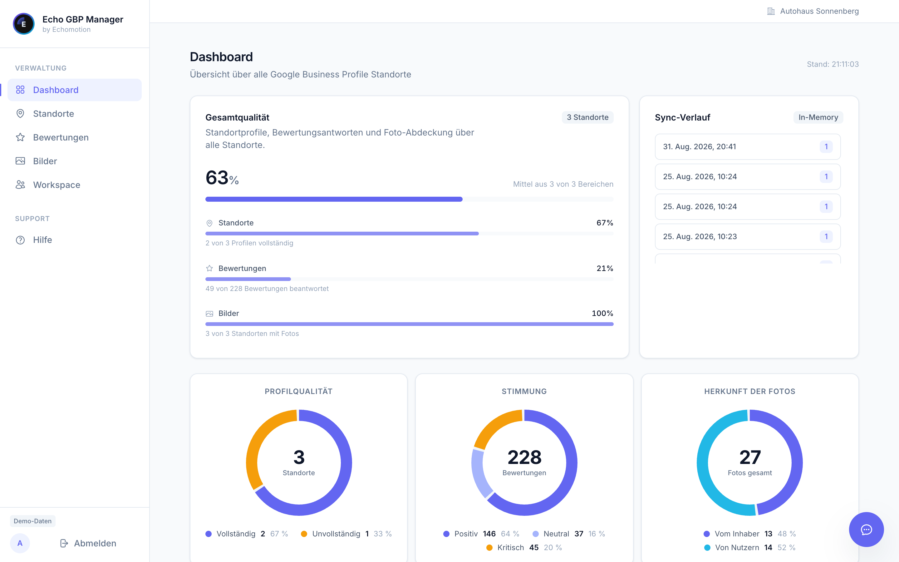Image resolution: width=899 pixels, height=562 pixels.
Task: Navigate to Bilder in the sidebar
Action: tap(74, 161)
